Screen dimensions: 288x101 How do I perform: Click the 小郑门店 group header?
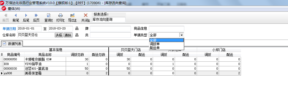[x=219, y=50]
